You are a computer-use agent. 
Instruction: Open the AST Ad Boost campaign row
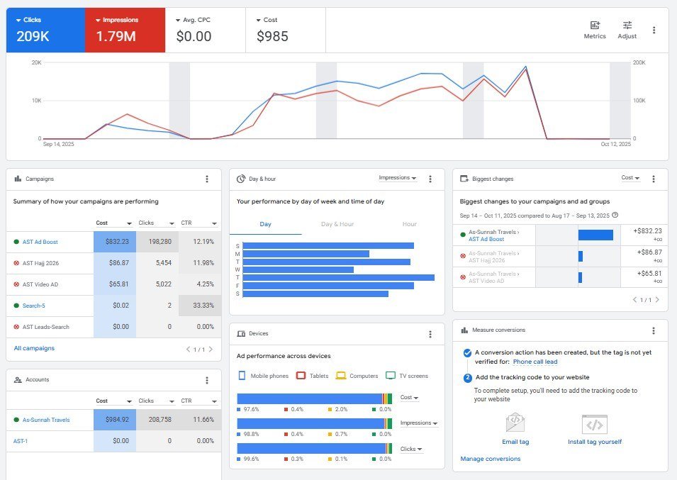coord(40,242)
